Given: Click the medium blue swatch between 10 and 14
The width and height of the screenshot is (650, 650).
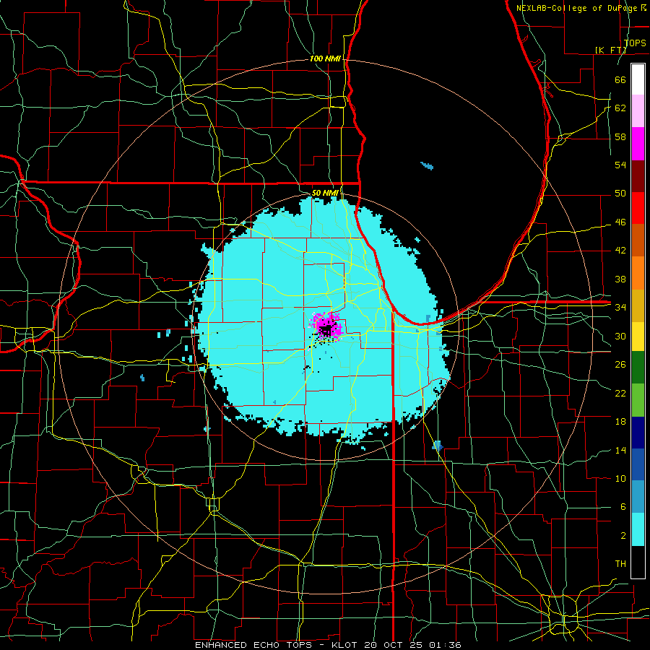Looking at the screenshot, I should 638,464.
